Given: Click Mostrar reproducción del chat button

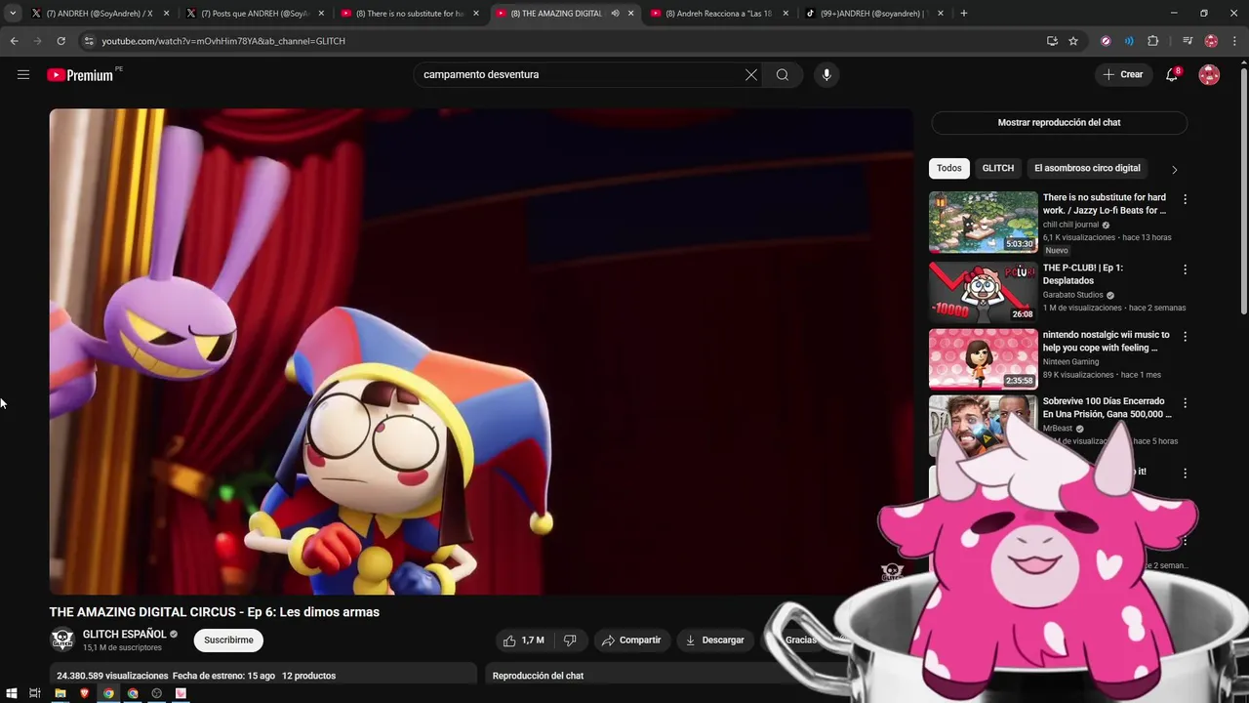Looking at the screenshot, I should [1059, 123].
